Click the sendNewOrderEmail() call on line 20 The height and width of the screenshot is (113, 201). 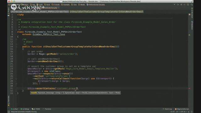point(51,62)
